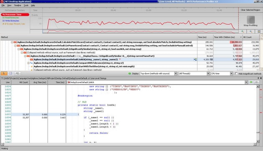Select the % Processor Time counter
Screen dimensions: 263x151
[15, 15]
